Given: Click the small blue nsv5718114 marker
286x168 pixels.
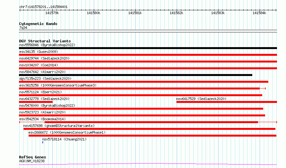Looking at the screenshot, I should pos(43,142).
